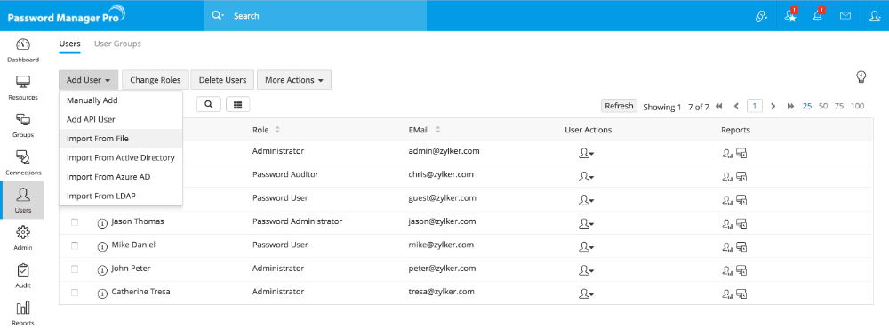Open the connection link dropdown in top bar
This screenshot has height=329, width=889.
point(762,16)
